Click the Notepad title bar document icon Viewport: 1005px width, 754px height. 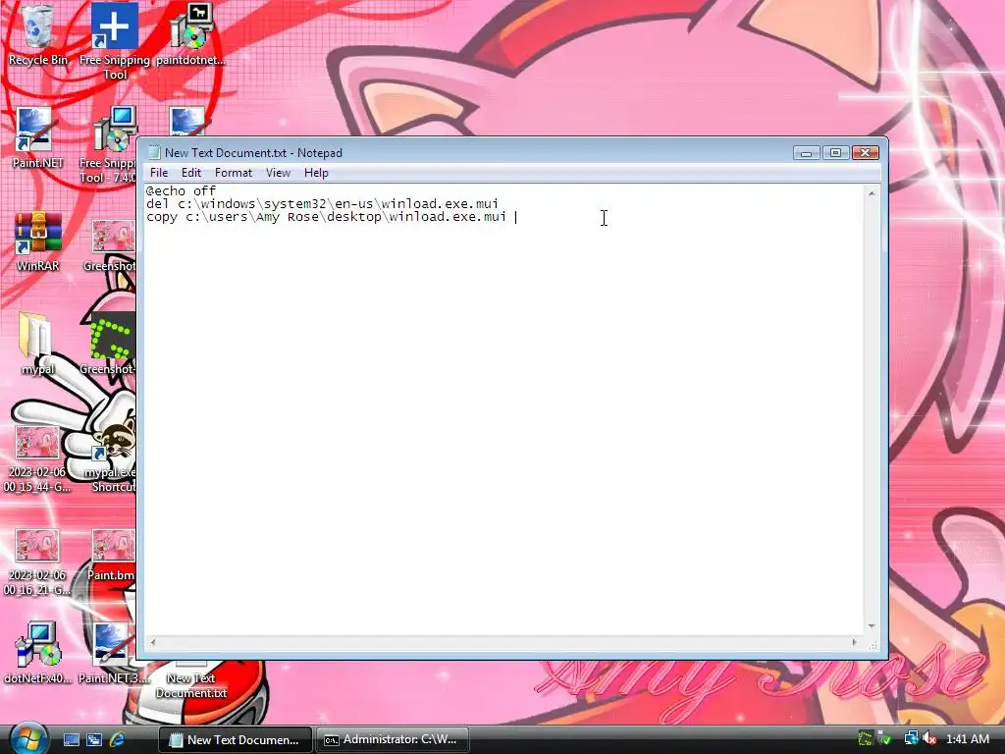coord(154,152)
